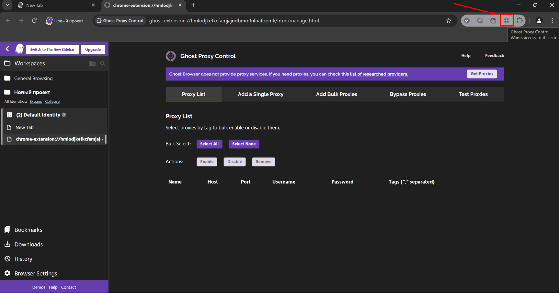
Task: Click the Contact footer link
Action: coord(68,287)
